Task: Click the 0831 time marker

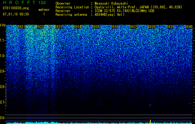Action: coord(21,27)
